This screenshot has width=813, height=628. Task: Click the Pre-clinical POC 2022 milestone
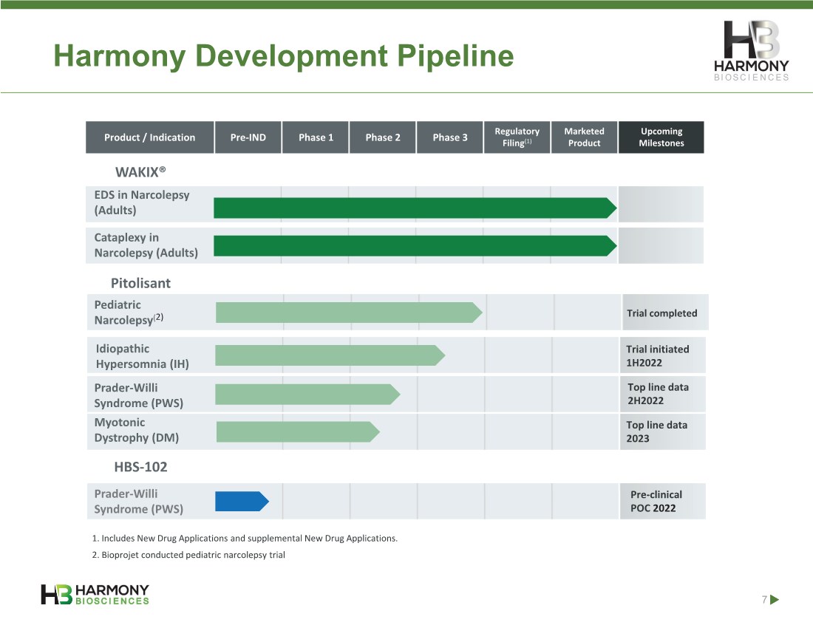[x=656, y=501]
